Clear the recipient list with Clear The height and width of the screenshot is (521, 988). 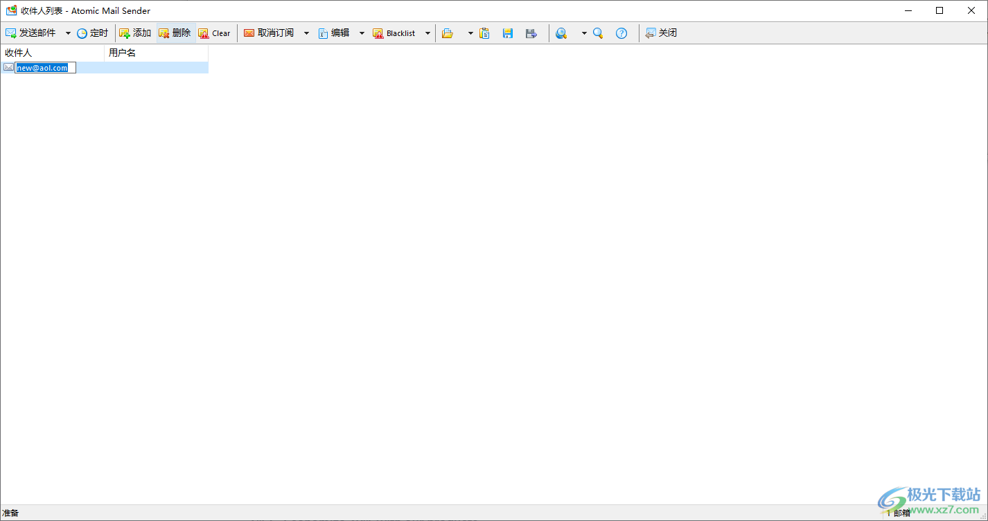tap(214, 33)
